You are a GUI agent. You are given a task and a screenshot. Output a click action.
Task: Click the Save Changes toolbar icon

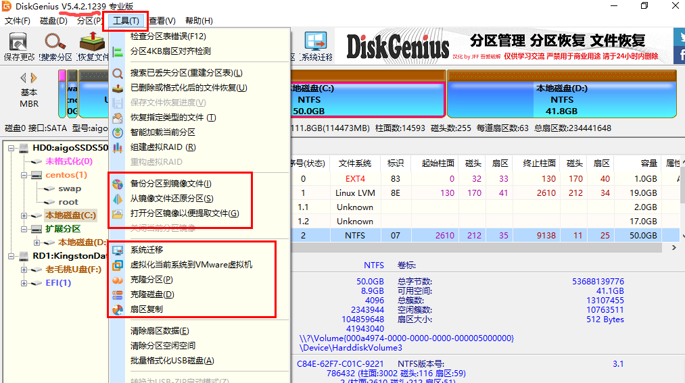point(18,43)
